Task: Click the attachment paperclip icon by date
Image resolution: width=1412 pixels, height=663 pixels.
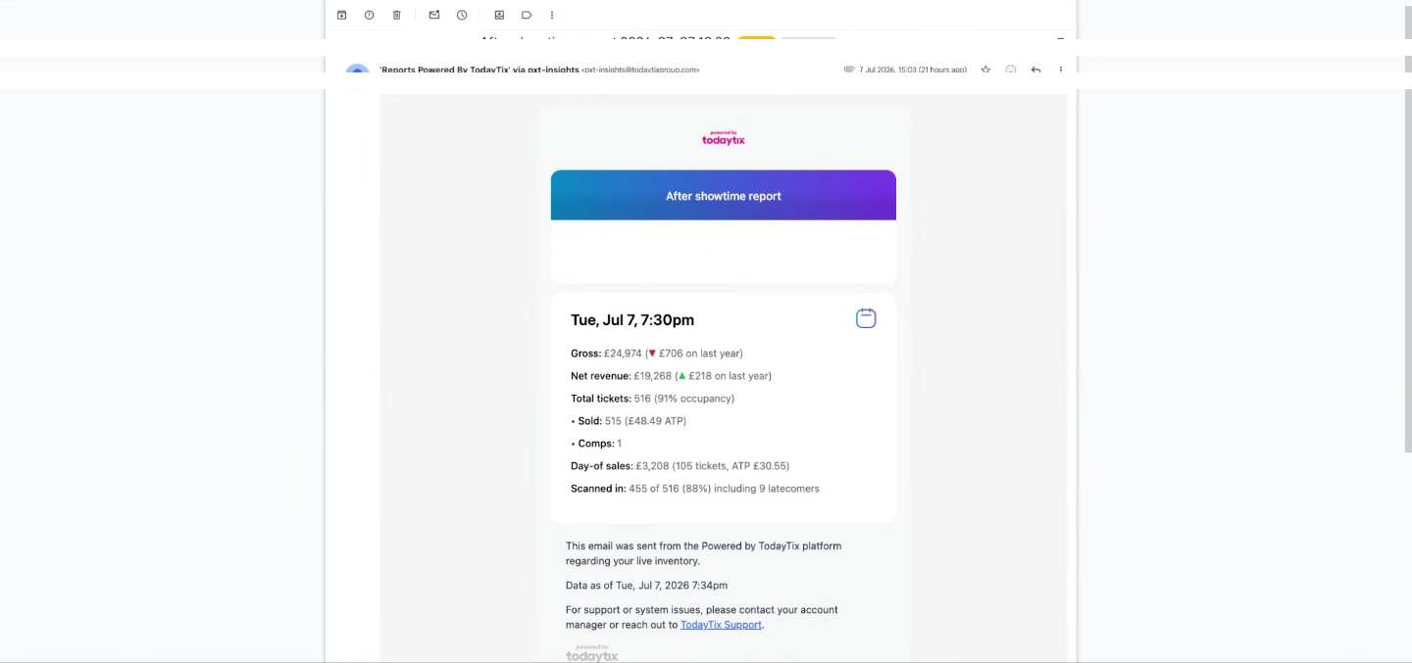Action: pos(849,70)
